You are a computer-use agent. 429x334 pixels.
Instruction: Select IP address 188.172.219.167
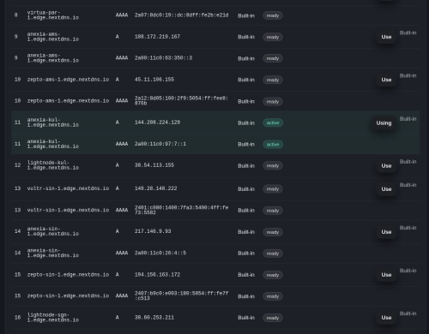pos(157,37)
